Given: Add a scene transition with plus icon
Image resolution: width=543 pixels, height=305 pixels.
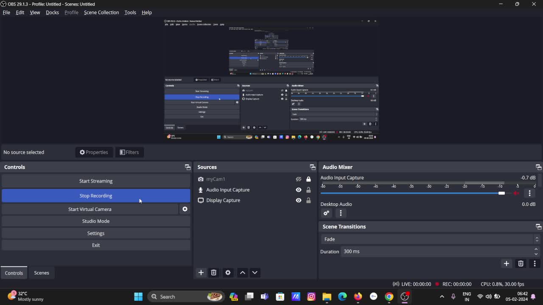Looking at the screenshot, I should tap(507, 263).
